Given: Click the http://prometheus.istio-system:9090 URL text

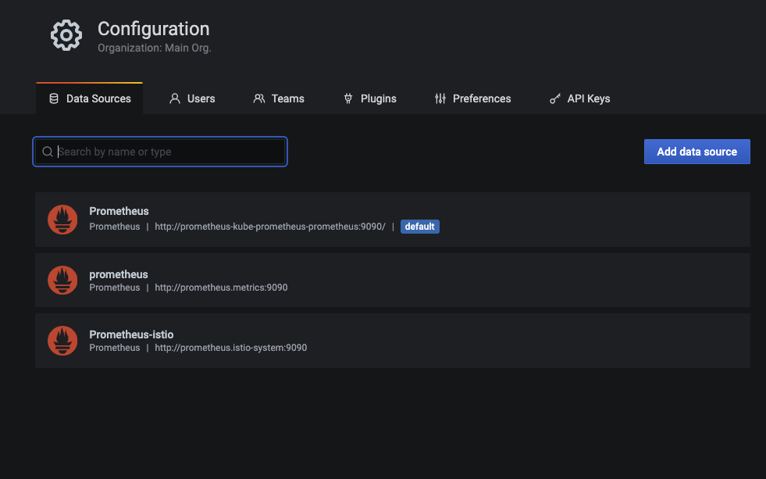Looking at the screenshot, I should tap(231, 348).
